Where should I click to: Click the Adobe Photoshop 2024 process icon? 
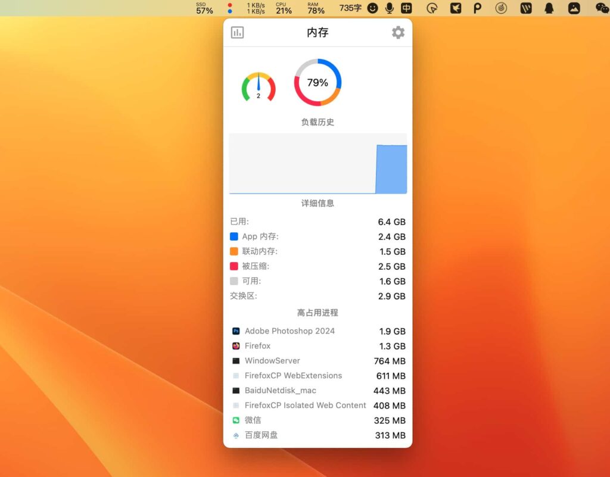(x=236, y=331)
